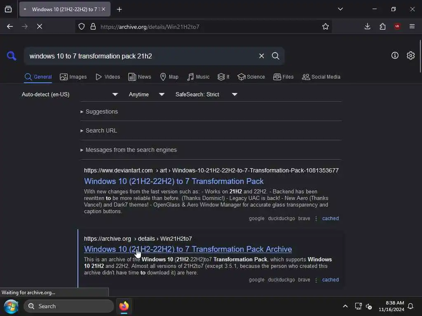Screen dimensions: 422x316
Task: Click the SearXNG magnifier logo
Action: (12, 56)
